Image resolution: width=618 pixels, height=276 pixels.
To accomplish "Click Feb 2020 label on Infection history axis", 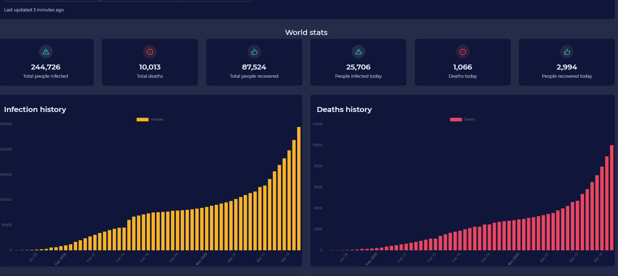I will pyautogui.click(x=60, y=259).
